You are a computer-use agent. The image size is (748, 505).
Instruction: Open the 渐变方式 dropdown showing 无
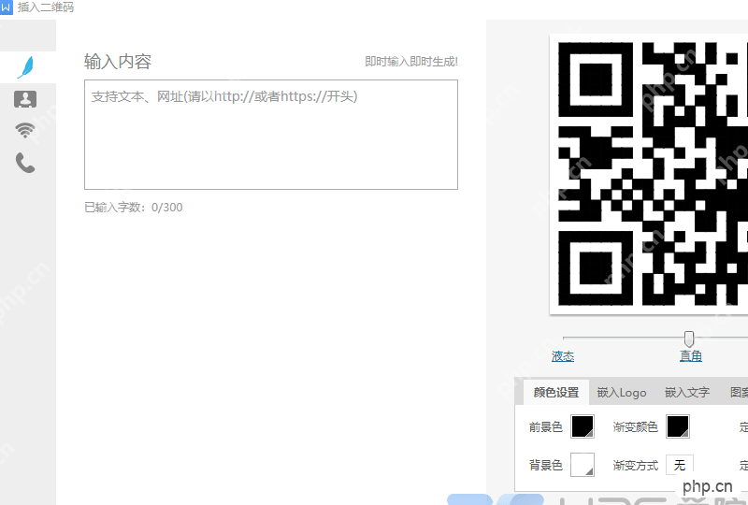coord(680,465)
